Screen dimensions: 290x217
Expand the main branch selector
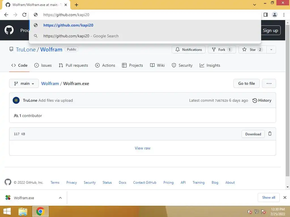pyautogui.click(x=24, y=84)
